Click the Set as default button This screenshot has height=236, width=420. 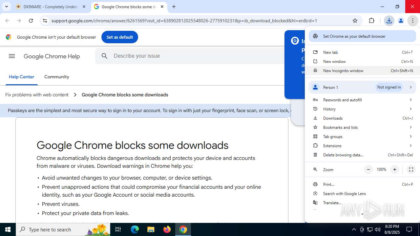pyautogui.click(x=119, y=37)
